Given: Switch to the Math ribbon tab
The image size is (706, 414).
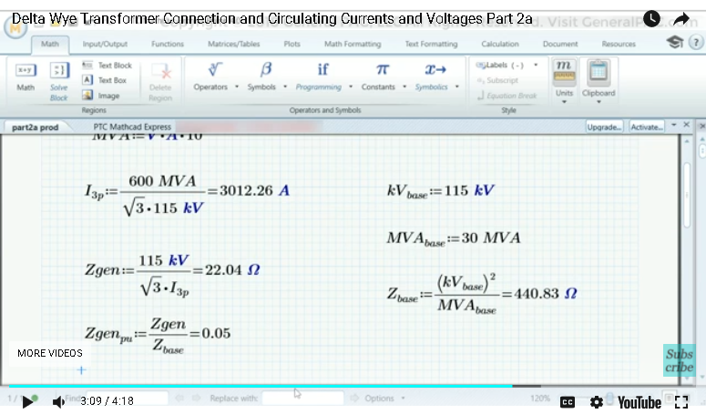Looking at the screenshot, I should tap(50, 44).
